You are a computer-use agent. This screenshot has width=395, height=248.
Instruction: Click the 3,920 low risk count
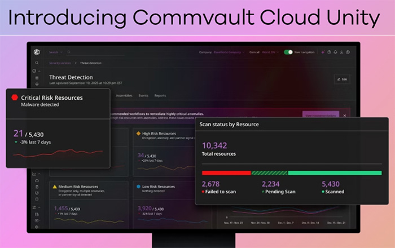coord(144,208)
